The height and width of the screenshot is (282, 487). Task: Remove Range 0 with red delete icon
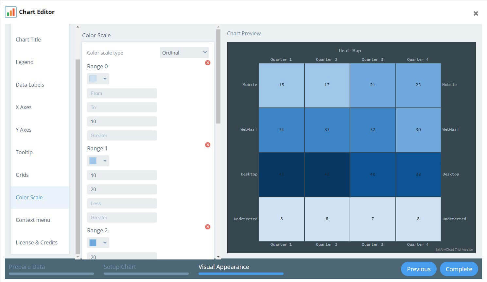(208, 63)
